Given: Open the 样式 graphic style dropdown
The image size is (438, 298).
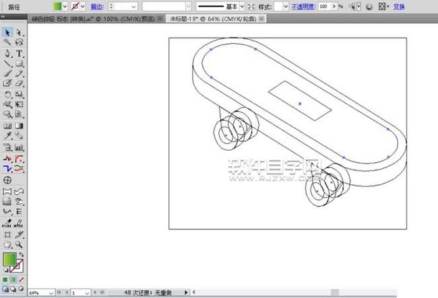Looking at the screenshot, I should [x=286, y=7].
